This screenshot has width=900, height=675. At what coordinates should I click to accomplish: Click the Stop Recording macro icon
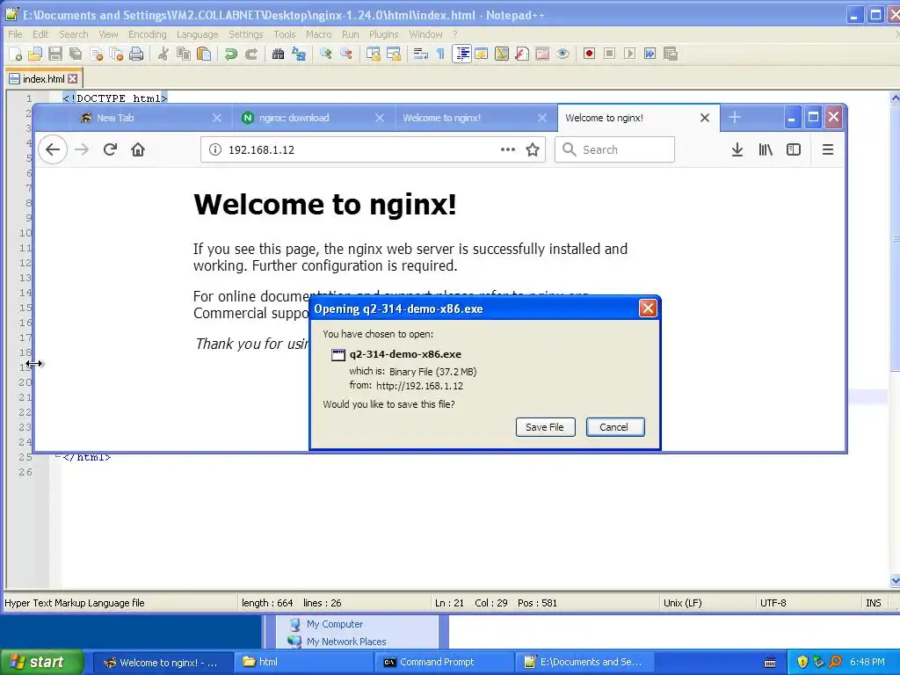pos(610,54)
